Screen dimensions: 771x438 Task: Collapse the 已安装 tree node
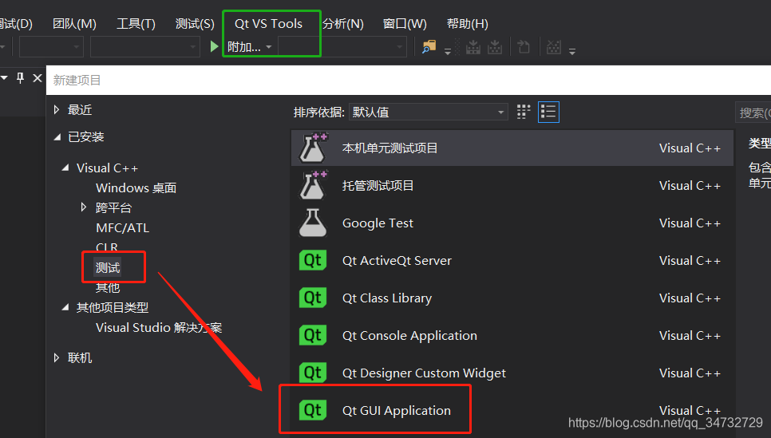click(57, 137)
